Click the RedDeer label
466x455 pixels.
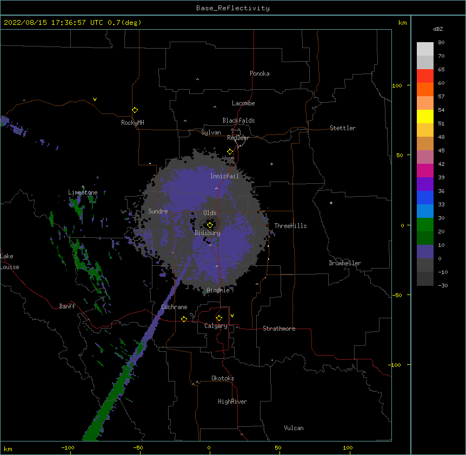238,138
